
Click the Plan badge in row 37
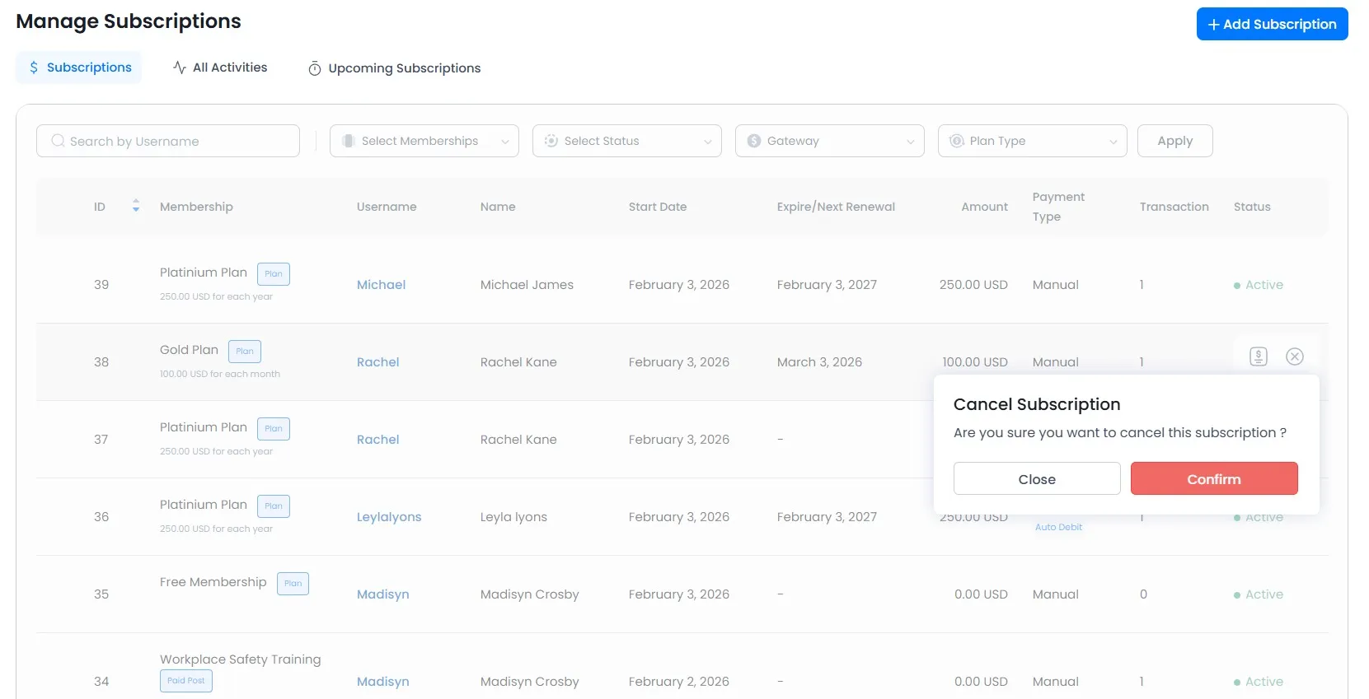(x=274, y=429)
